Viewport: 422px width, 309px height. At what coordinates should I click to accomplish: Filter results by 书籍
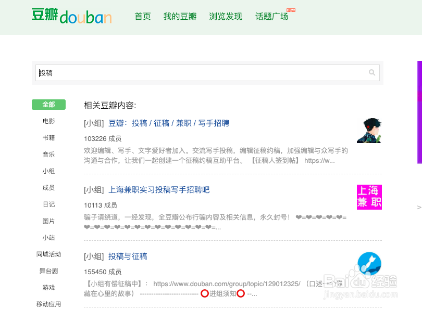pyautogui.click(x=49, y=138)
